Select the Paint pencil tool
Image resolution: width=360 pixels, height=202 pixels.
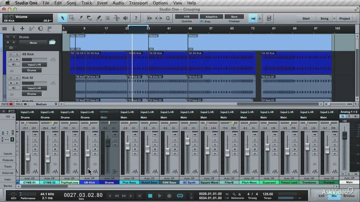pyautogui.click(x=98, y=18)
